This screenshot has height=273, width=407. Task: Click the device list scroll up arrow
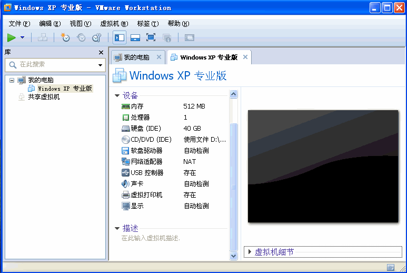point(234,94)
